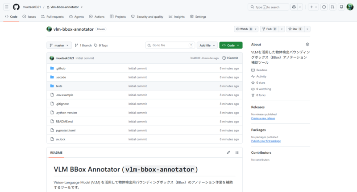Open the Security and quality tab
Viewport: 357px width, 192px height.
tap(147, 16)
